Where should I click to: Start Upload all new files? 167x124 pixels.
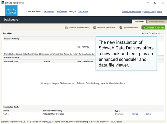pos(129,28)
